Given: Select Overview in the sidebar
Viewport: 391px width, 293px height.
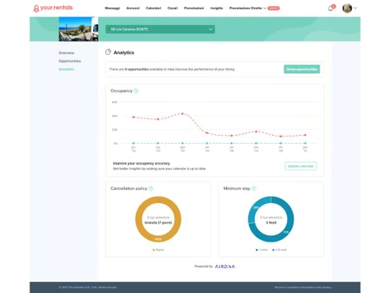Looking at the screenshot, I should click(x=66, y=53).
